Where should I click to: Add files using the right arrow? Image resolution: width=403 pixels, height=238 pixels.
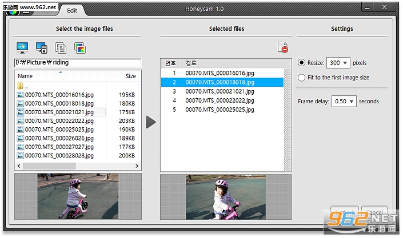[x=151, y=122]
